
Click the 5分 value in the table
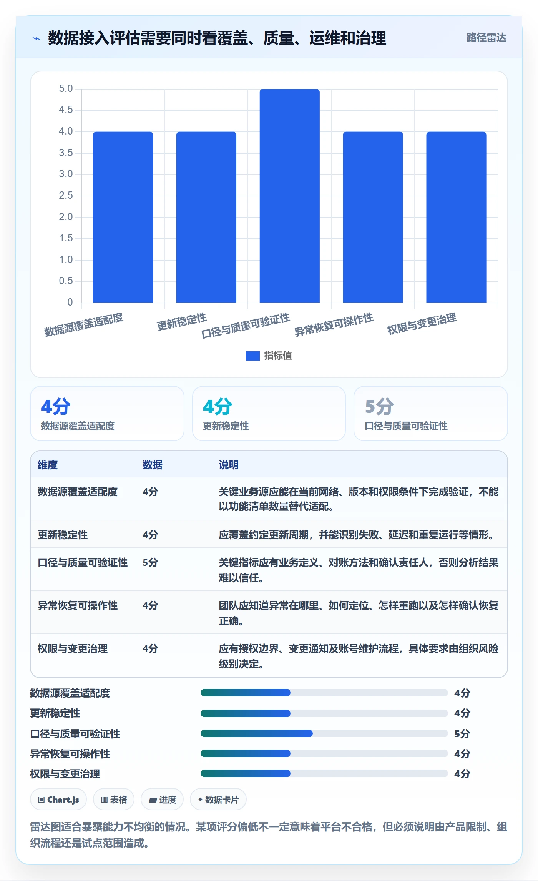click(x=150, y=562)
